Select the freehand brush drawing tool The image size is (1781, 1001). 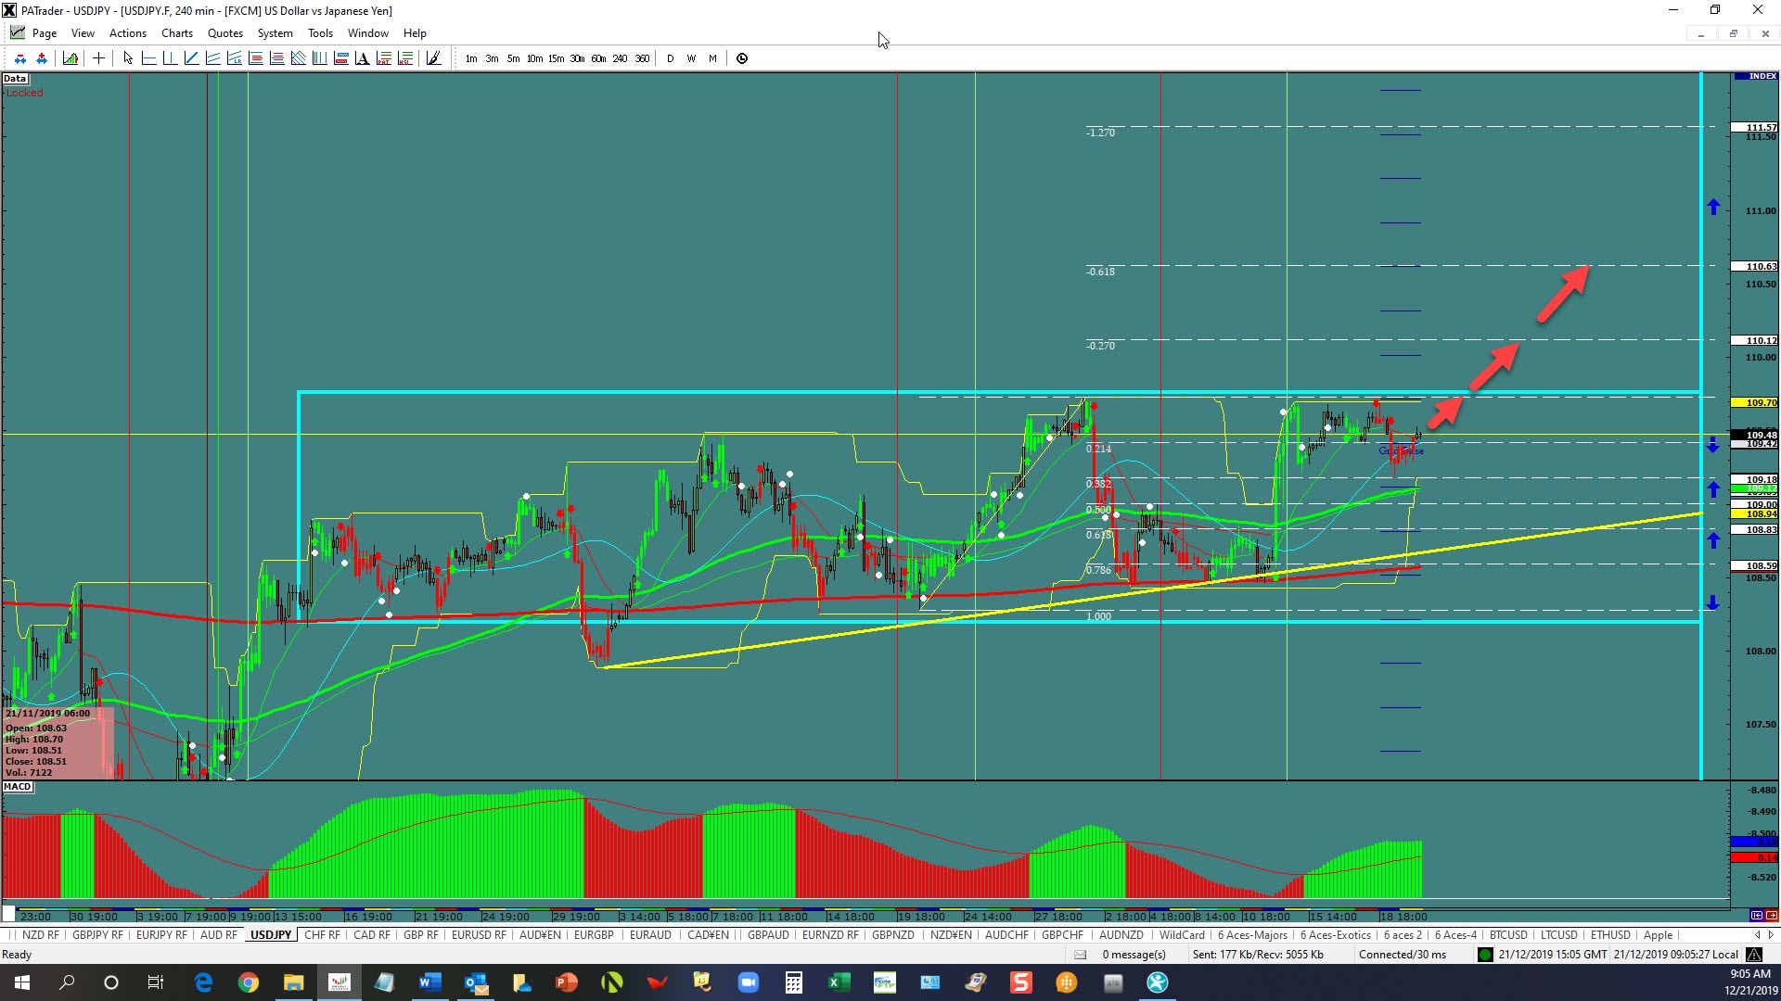pos(433,58)
